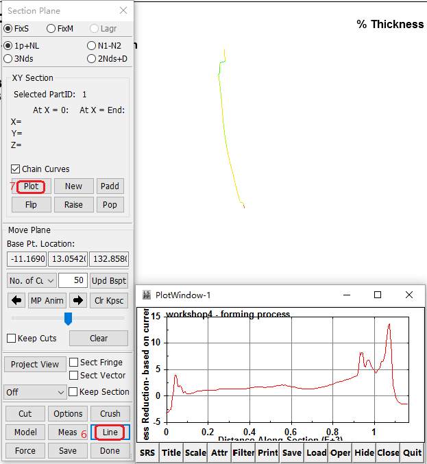Screen dimensions: 427x464
Task: Click Save in the PlotWindow toolbar
Action: tap(292, 453)
